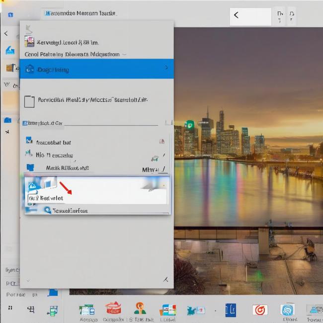This screenshot has width=323, height=323.
Task: Click the small chevron in the panel's bottom-left corner
Action: point(28,280)
